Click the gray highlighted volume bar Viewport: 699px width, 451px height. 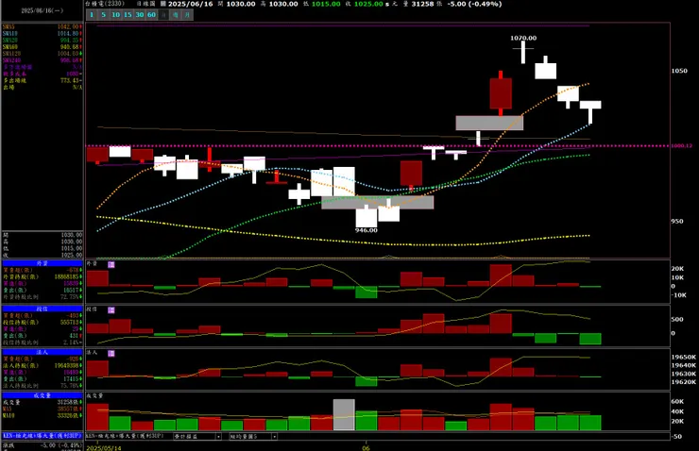click(344, 414)
